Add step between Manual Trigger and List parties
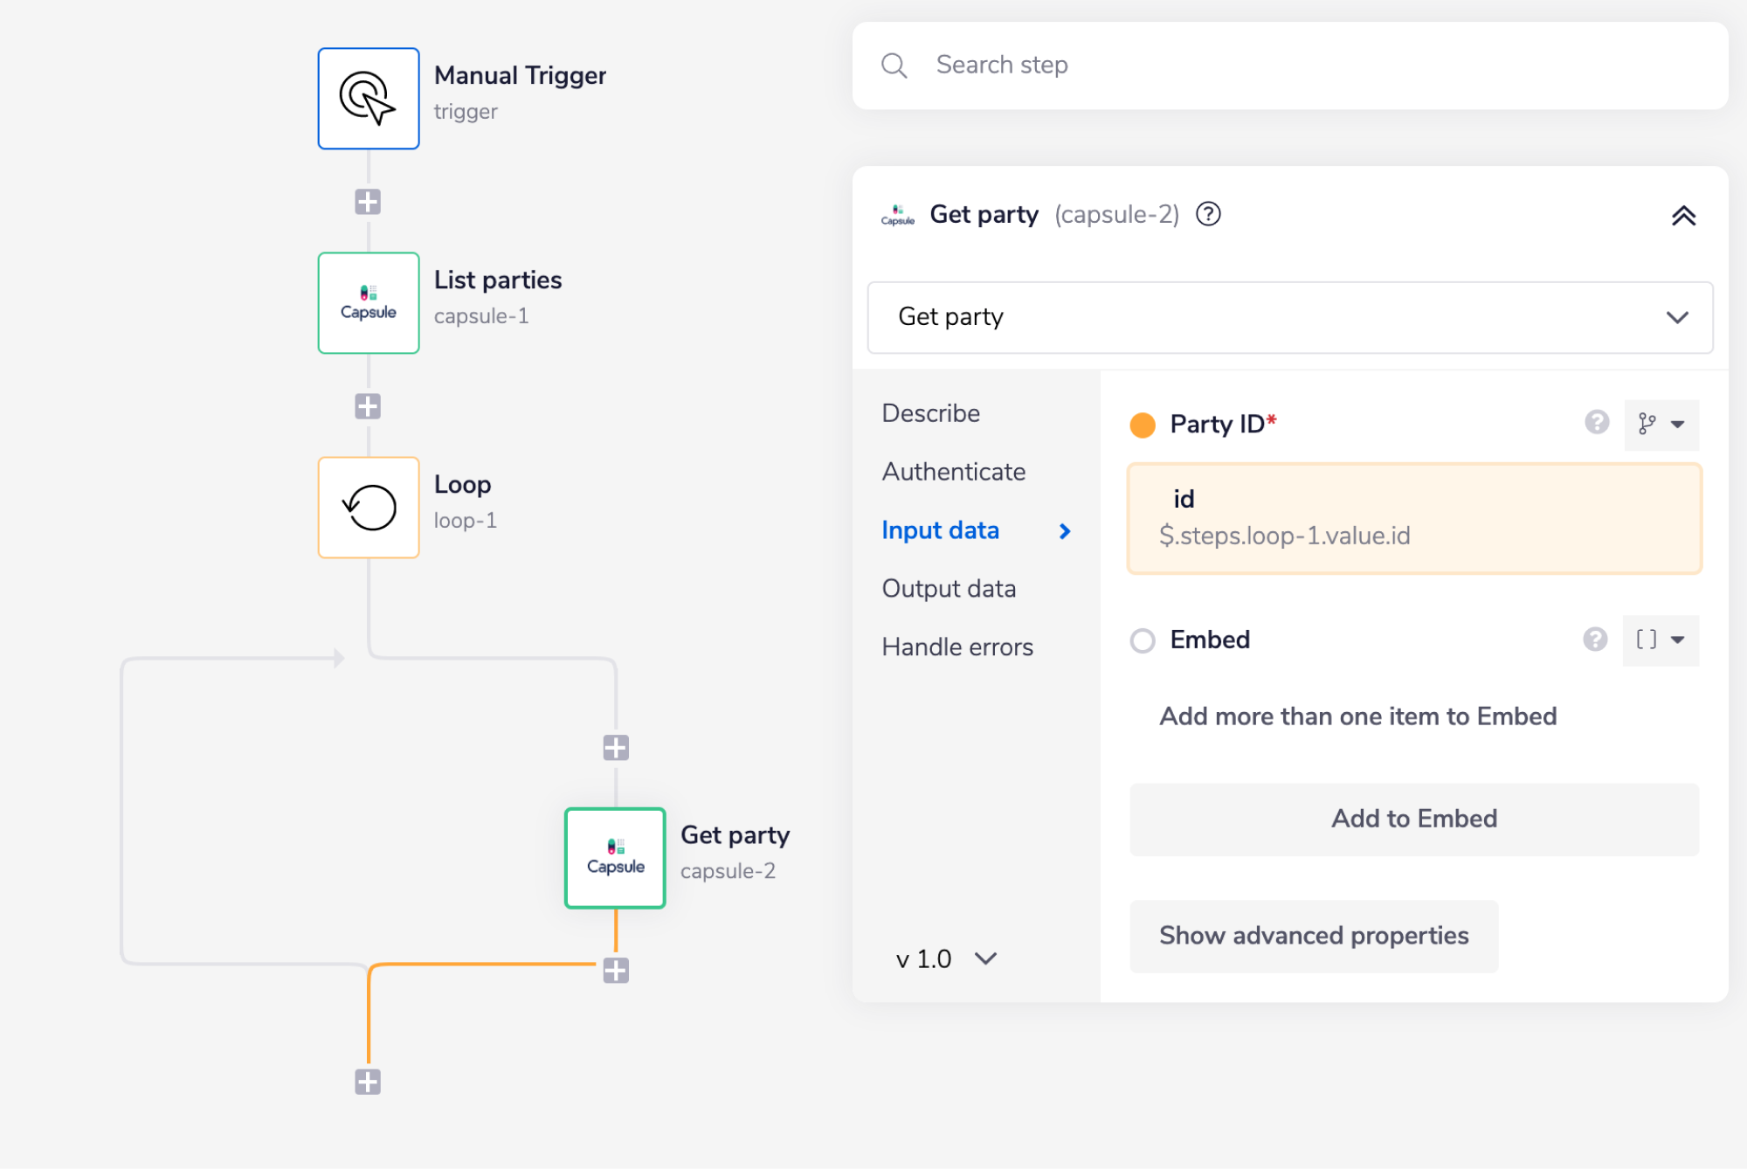 (x=368, y=202)
